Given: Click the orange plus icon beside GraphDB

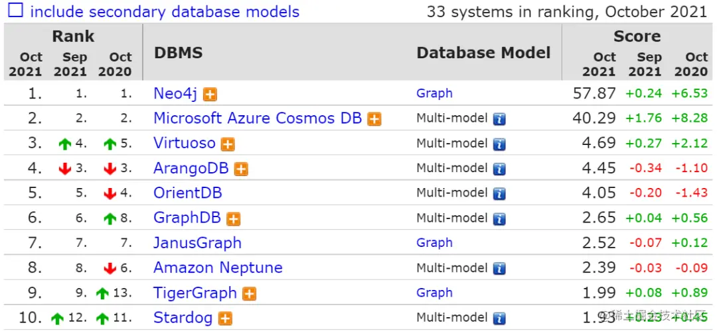Looking at the screenshot, I should tap(233, 219).
